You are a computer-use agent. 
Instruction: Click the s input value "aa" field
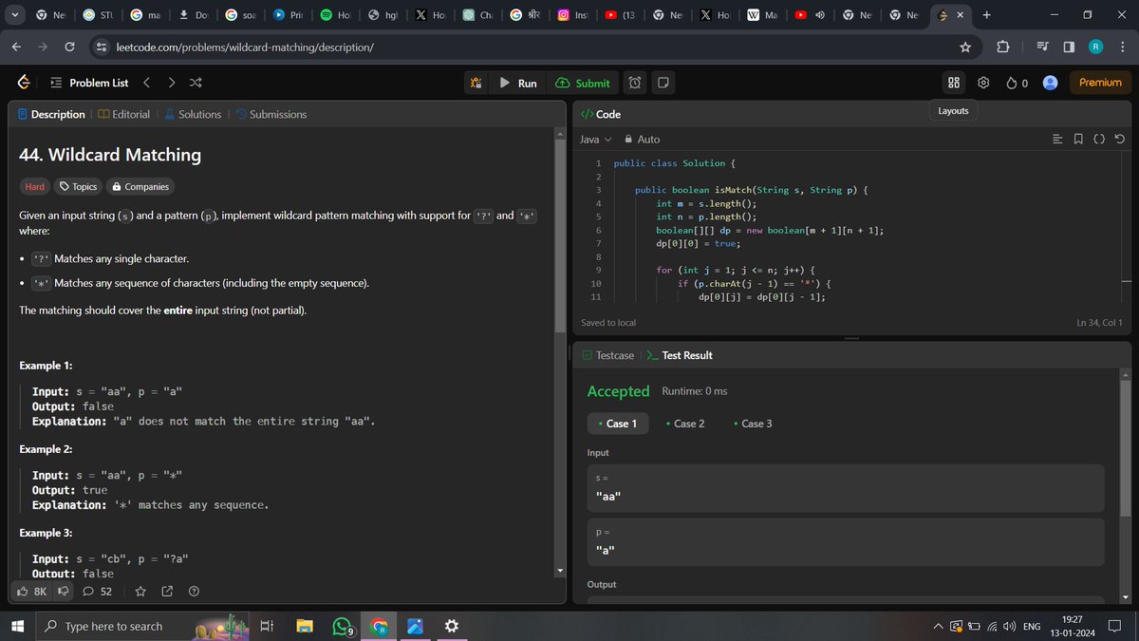[846, 488]
